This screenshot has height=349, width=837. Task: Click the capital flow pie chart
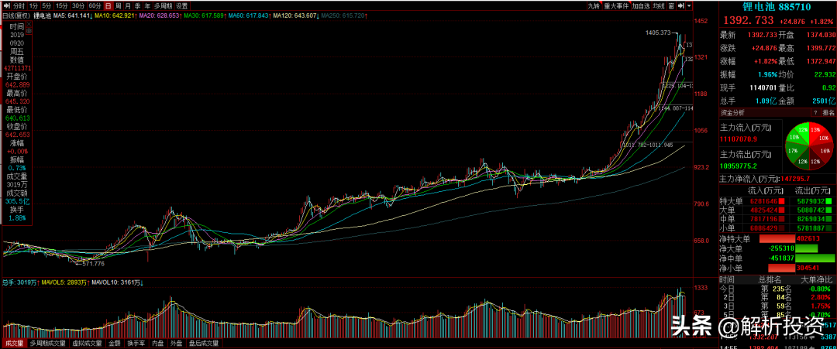click(806, 146)
